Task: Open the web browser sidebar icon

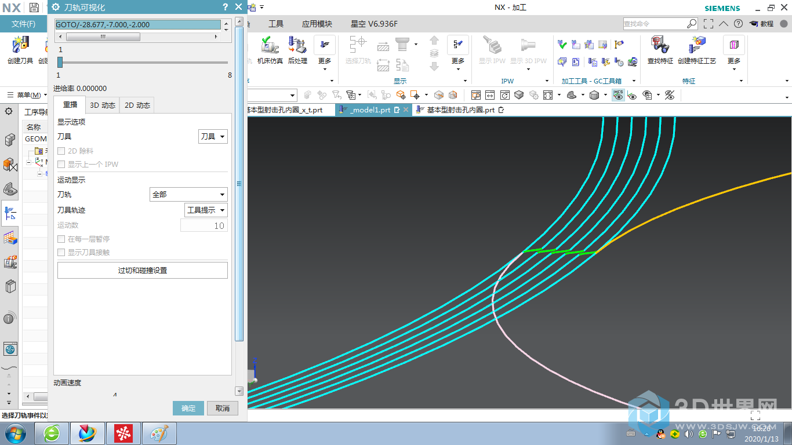Action: pyautogui.click(x=10, y=349)
